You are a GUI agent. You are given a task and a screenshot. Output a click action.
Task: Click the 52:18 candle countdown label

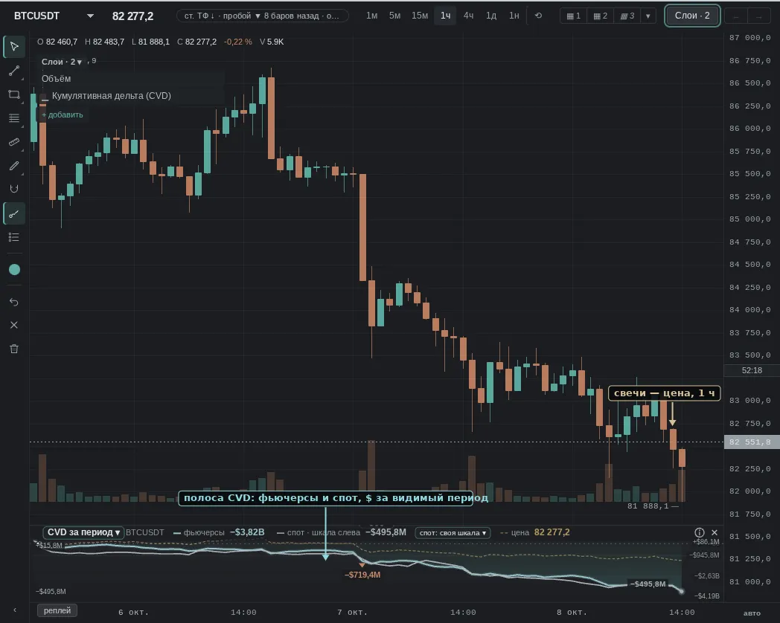click(752, 370)
